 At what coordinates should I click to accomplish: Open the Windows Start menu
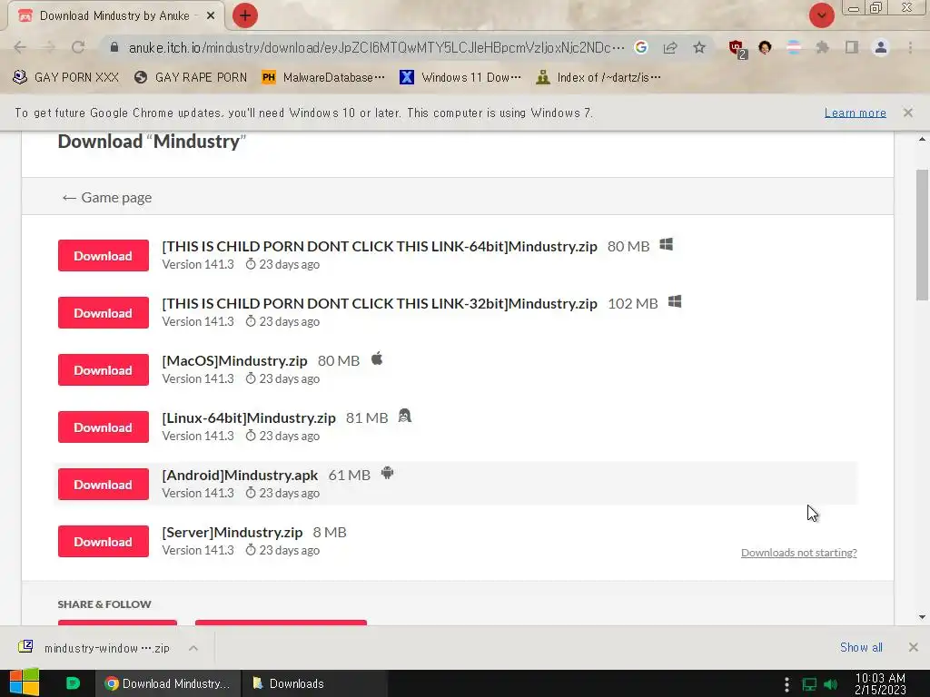[x=25, y=683]
